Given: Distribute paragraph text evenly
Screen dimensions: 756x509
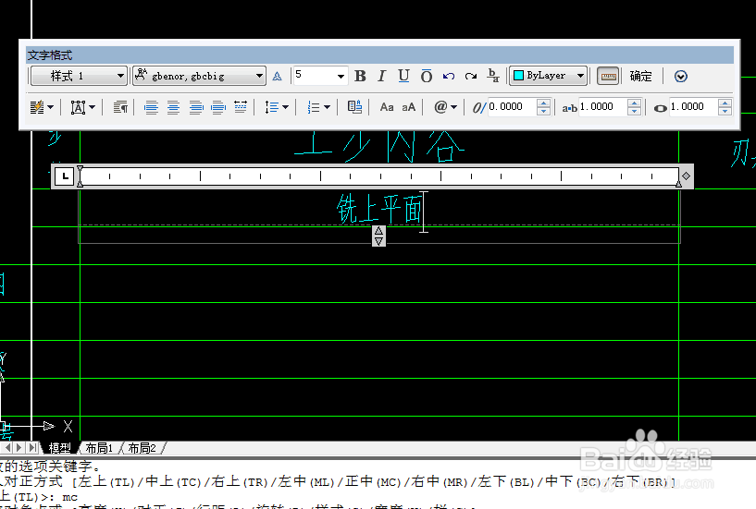Looking at the screenshot, I should (241, 106).
